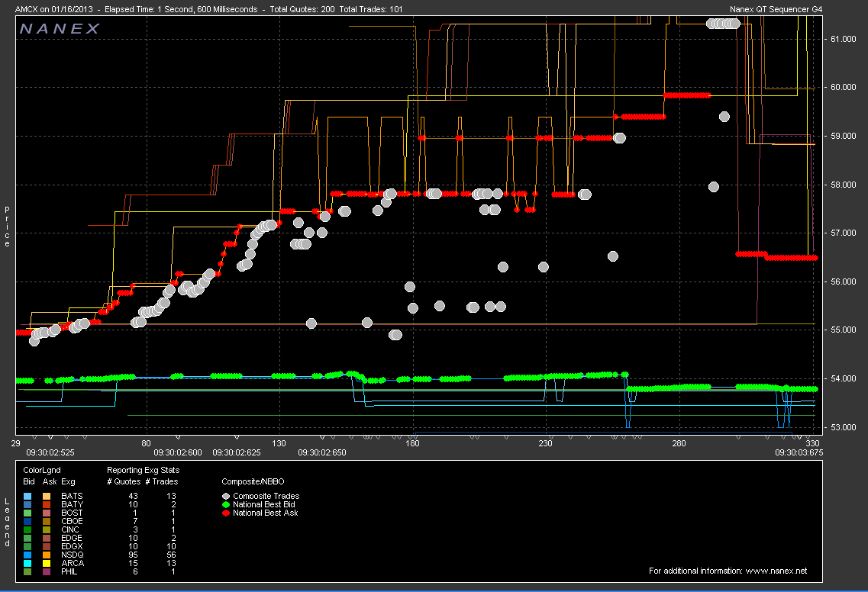This screenshot has width=868, height=592.
Task: Click the 55.000 price axis label
Action: pyautogui.click(x=843, y=330)
